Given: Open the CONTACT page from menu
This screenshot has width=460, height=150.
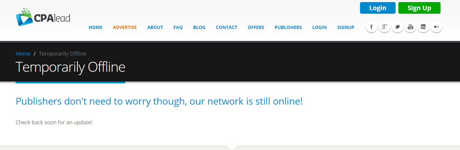Looking at the screenshot, I should tap(226, 27).
